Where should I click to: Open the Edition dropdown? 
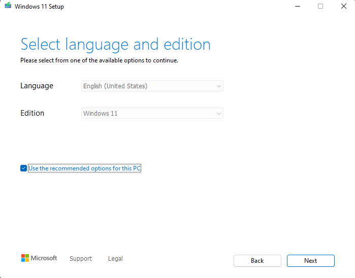152,113
